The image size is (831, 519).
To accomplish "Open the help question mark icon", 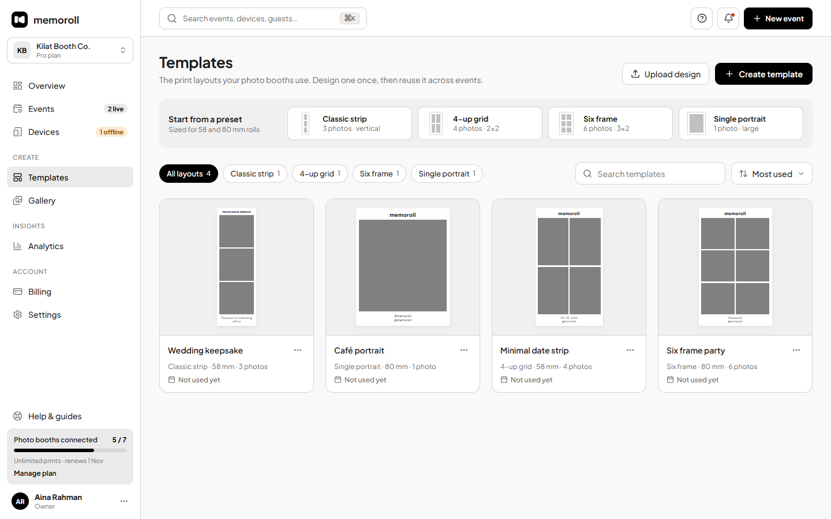I will pyautogui.click(x=702, y=18).
